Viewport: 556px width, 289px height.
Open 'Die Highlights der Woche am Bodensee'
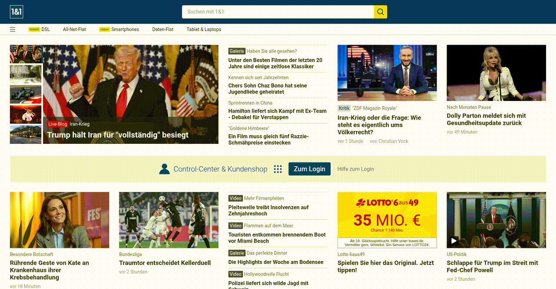276,262
